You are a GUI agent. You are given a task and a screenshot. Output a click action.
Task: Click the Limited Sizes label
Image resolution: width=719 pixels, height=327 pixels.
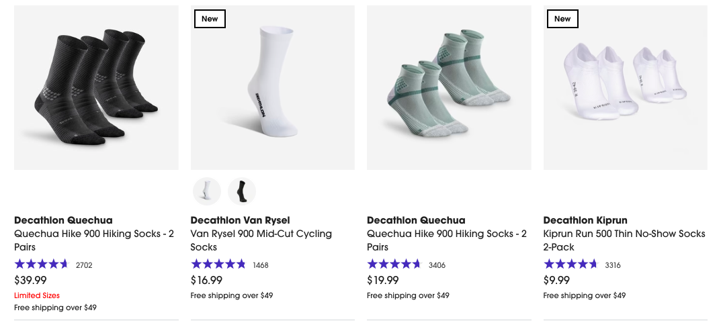37,295
